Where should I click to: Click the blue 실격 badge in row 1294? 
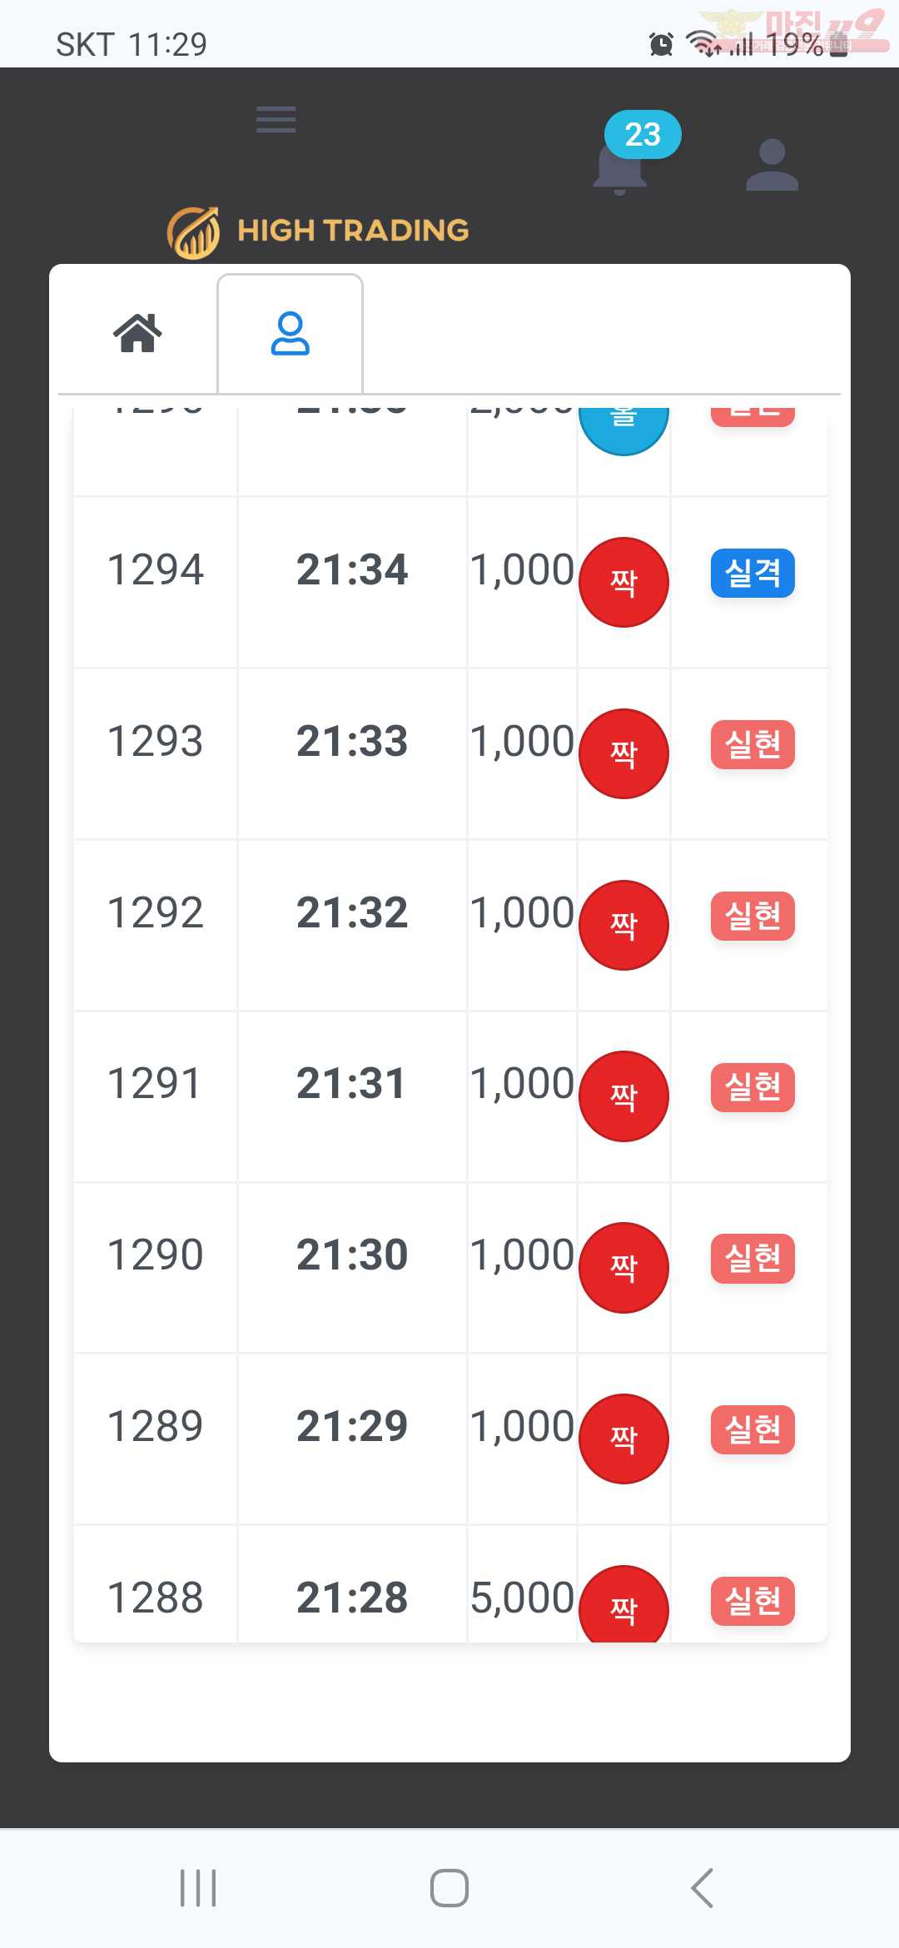pyautogui.click(x=752, y=573)
